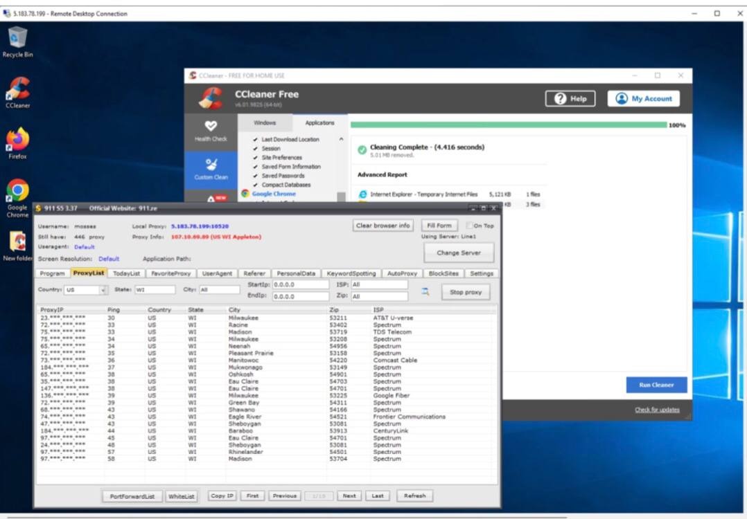Click the Google Chrome icon in applications list
The width and height of the screenshot is (747, 519).
coord(245,194)
